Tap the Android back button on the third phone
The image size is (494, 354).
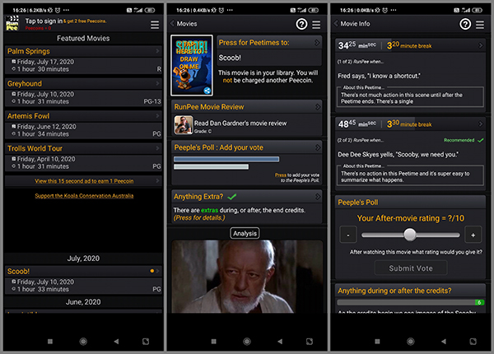(444, 342)
